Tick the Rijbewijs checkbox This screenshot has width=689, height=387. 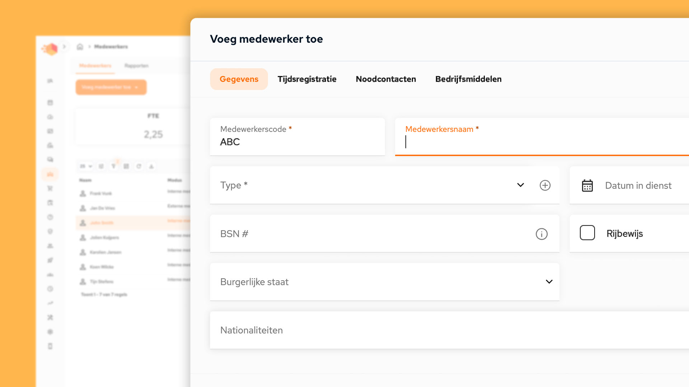587,233
